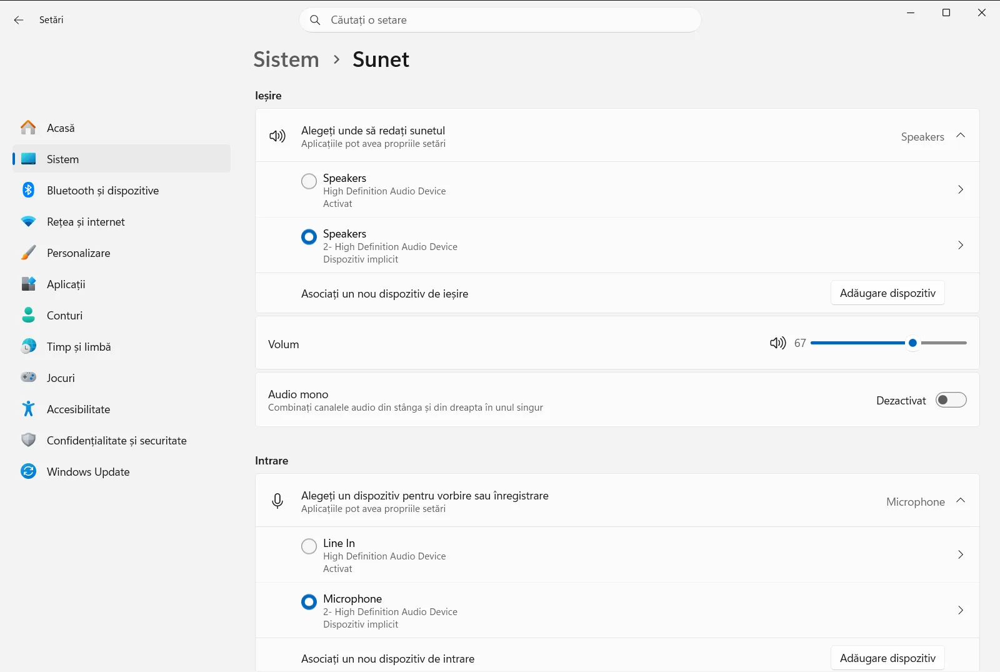This screenshot has height=672, width=1000.
Task: Maximize the Setări window
Action: click(x=946, y=13)
